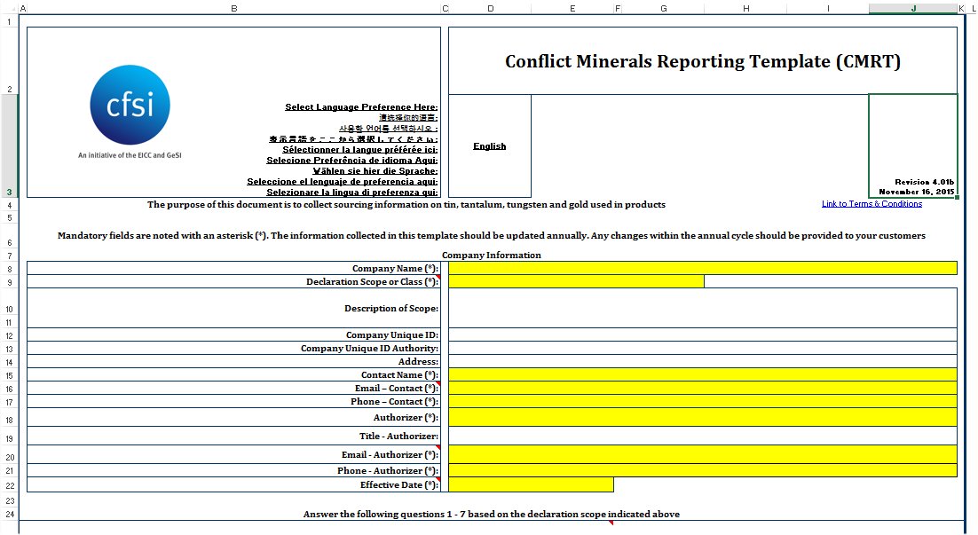Select the Title - Authorizer field
Screen dimensions: 978x535
702,436
